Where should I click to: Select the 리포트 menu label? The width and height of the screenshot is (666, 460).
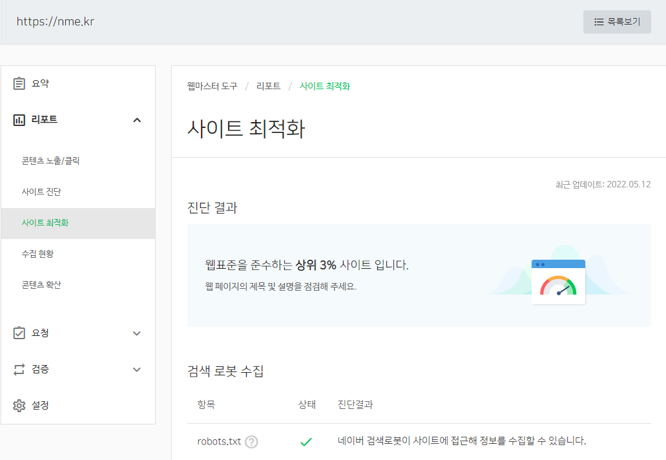click(44, 120)
